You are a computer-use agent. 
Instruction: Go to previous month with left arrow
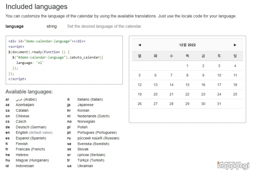click(140, 45)
